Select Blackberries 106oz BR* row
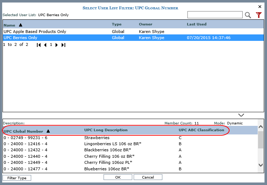Screen dimensions: 267x185 [x=130, y=150]
